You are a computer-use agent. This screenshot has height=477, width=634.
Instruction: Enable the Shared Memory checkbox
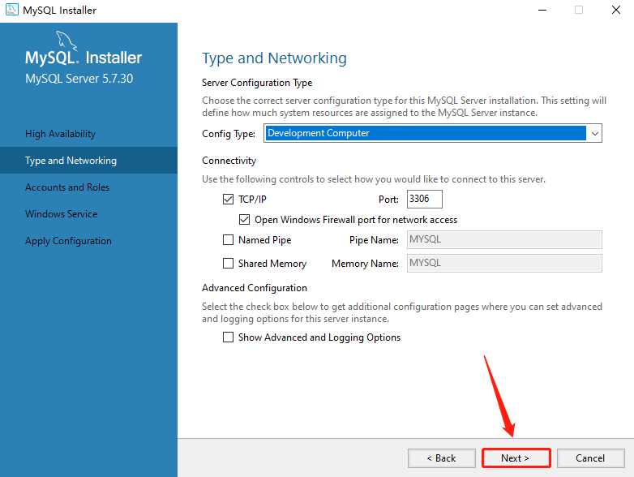(228, 264)
